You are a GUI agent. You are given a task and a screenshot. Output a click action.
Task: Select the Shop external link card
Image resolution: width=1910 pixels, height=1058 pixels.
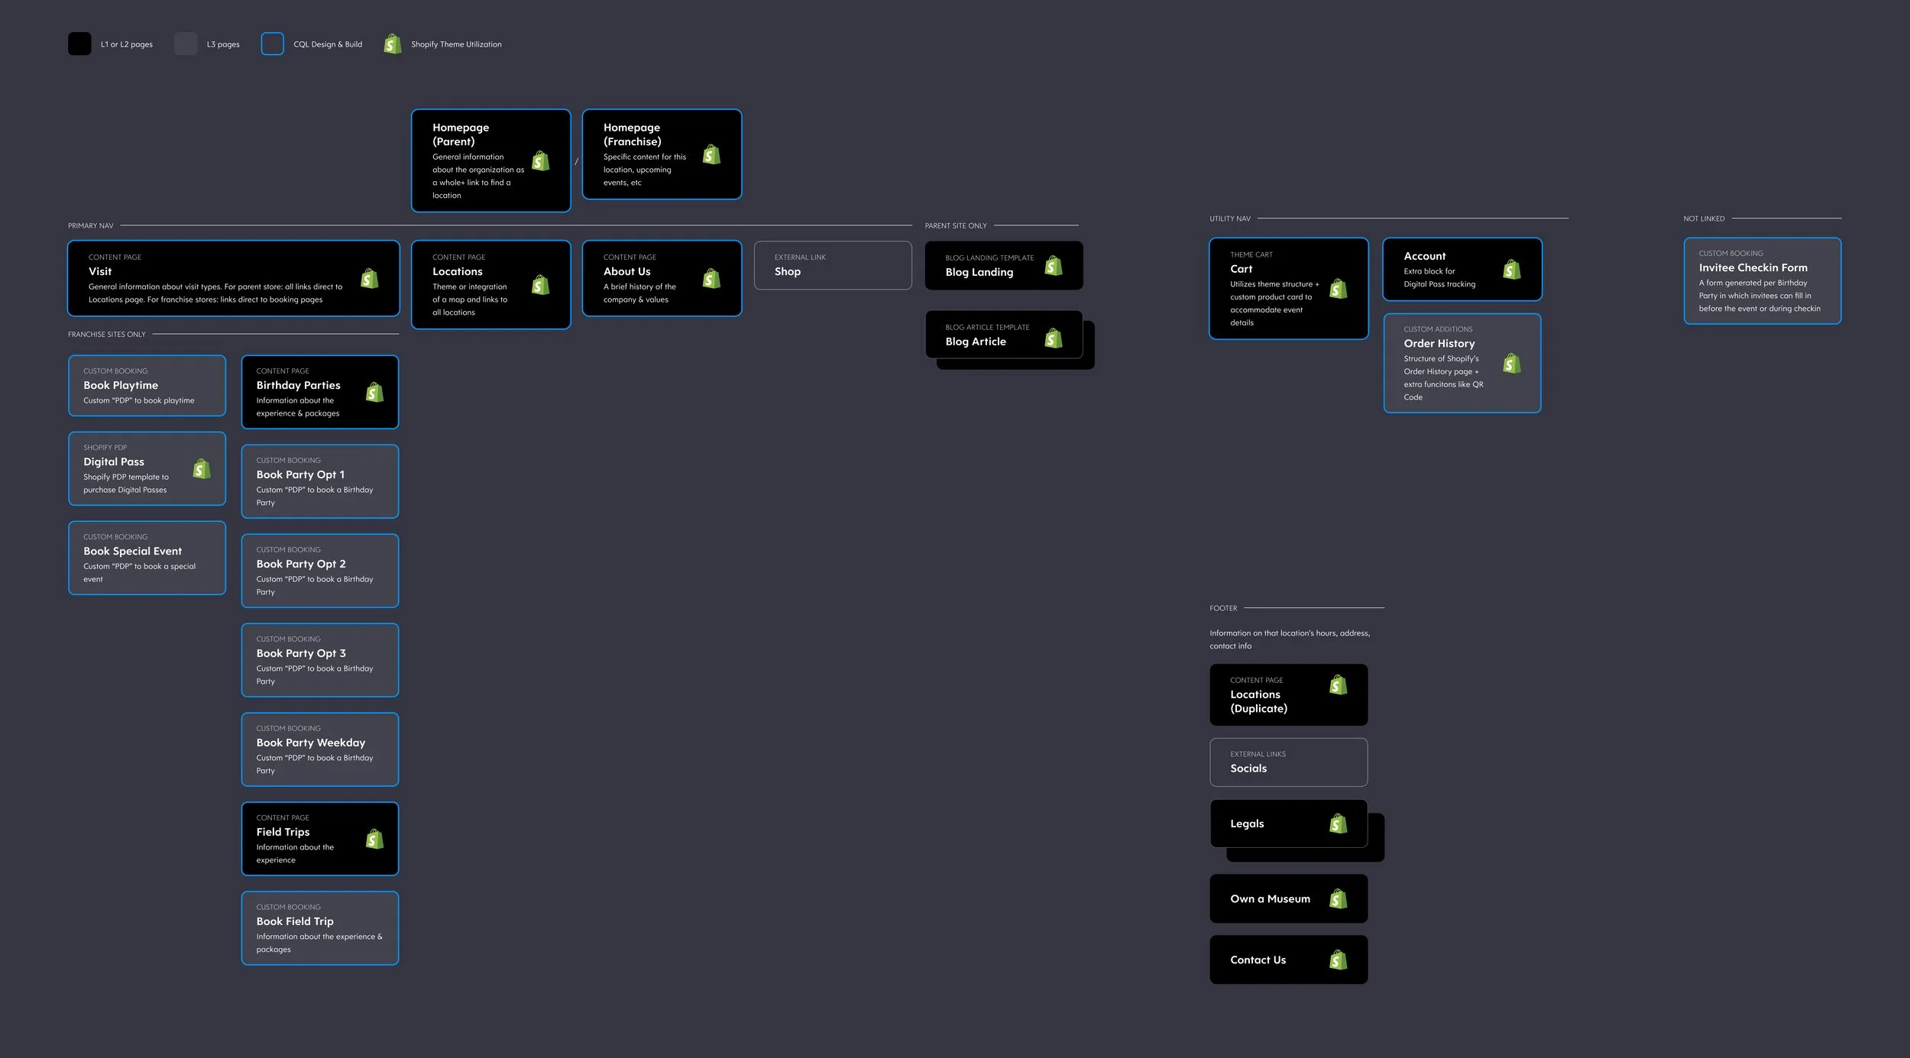click(832, 265)
